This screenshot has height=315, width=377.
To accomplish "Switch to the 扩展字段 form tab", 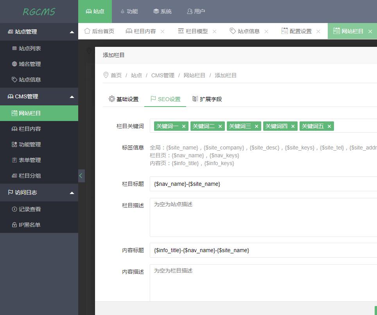I will (207, 99).
